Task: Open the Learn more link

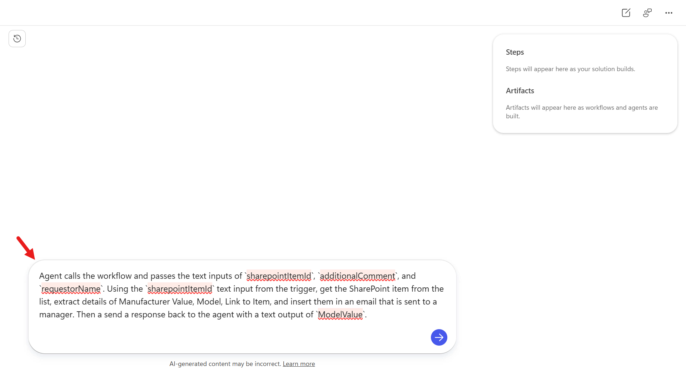Action: coord(299,364)
